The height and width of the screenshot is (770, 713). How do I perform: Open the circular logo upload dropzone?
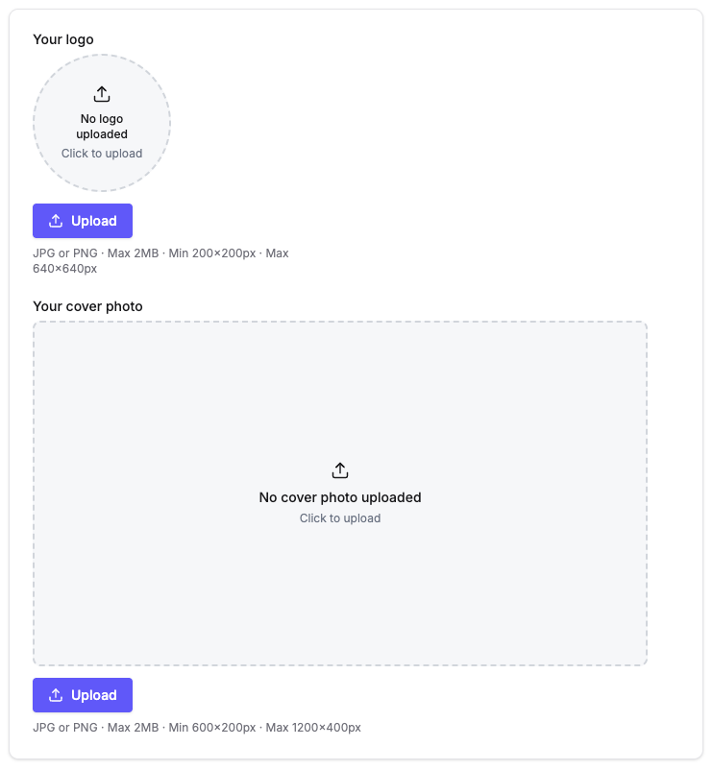(x=102, y=123)
